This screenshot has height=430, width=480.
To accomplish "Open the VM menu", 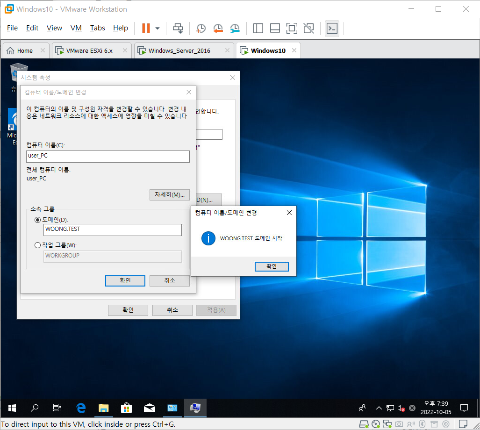I will pos(76,28).
